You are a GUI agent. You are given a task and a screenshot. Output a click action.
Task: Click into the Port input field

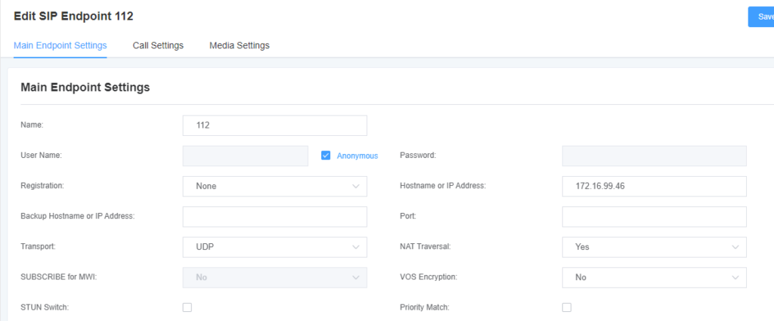pyautogui.click(x=654, y=217)
